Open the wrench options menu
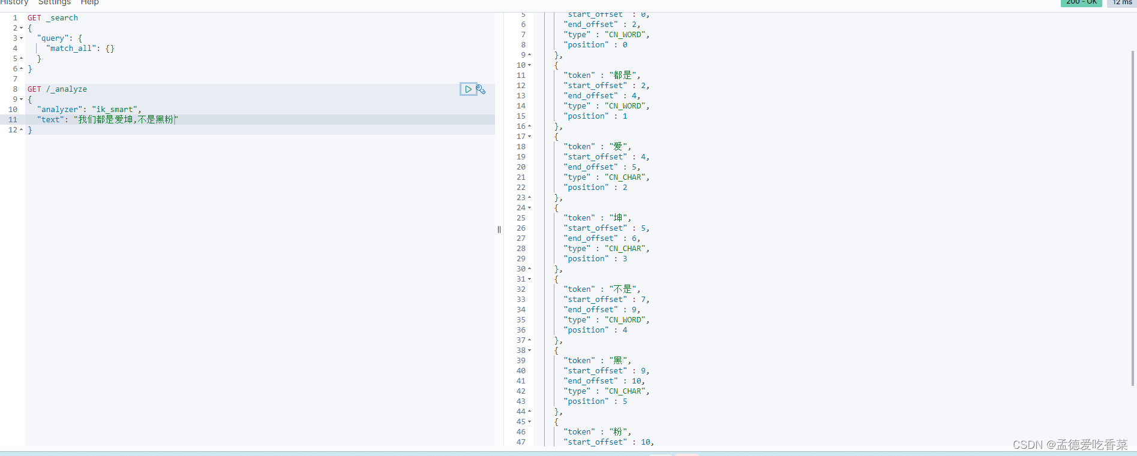The image size is (1137, 456). pyautogui.click(x=481, y=89)
